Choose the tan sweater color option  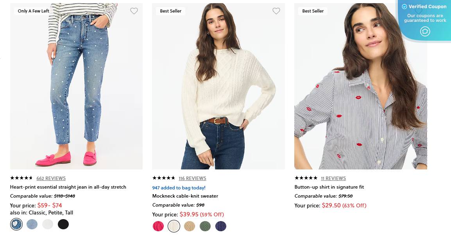point(189,226)
